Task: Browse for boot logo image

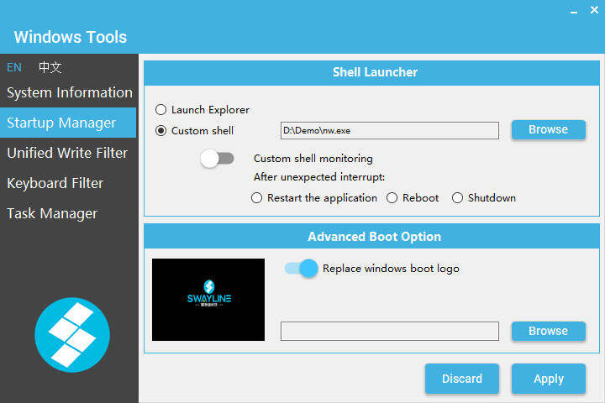Action: point(548,332)
